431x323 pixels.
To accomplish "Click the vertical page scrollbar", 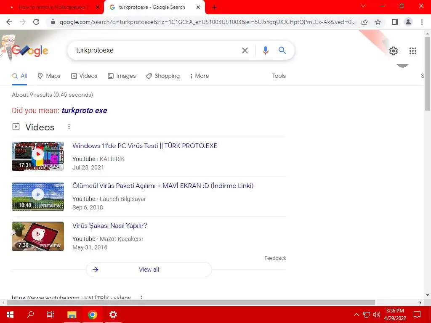I will click(427, 74).
